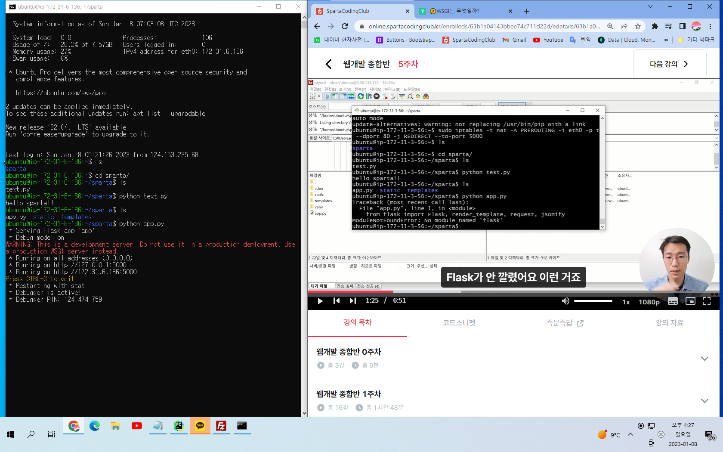Mute the video volume speaker icon
Screen dimensions: 723x452
click(x=565, y=301)
